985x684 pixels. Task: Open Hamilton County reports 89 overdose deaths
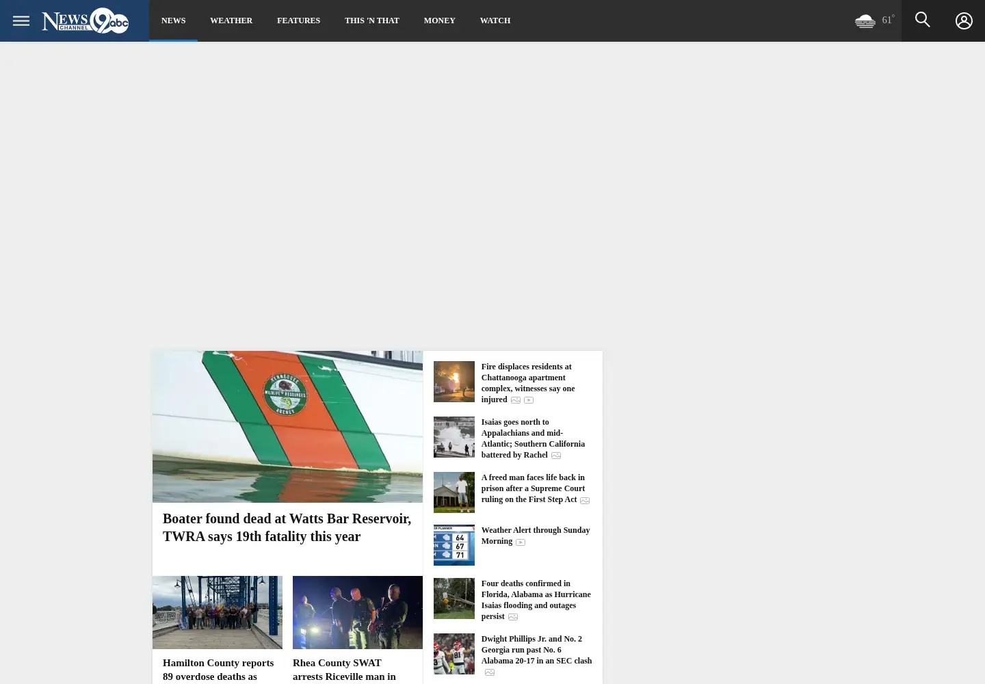coord(218,670)
